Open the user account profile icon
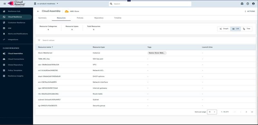Screen dimensions: 258x125 click(x=253, y=4)
